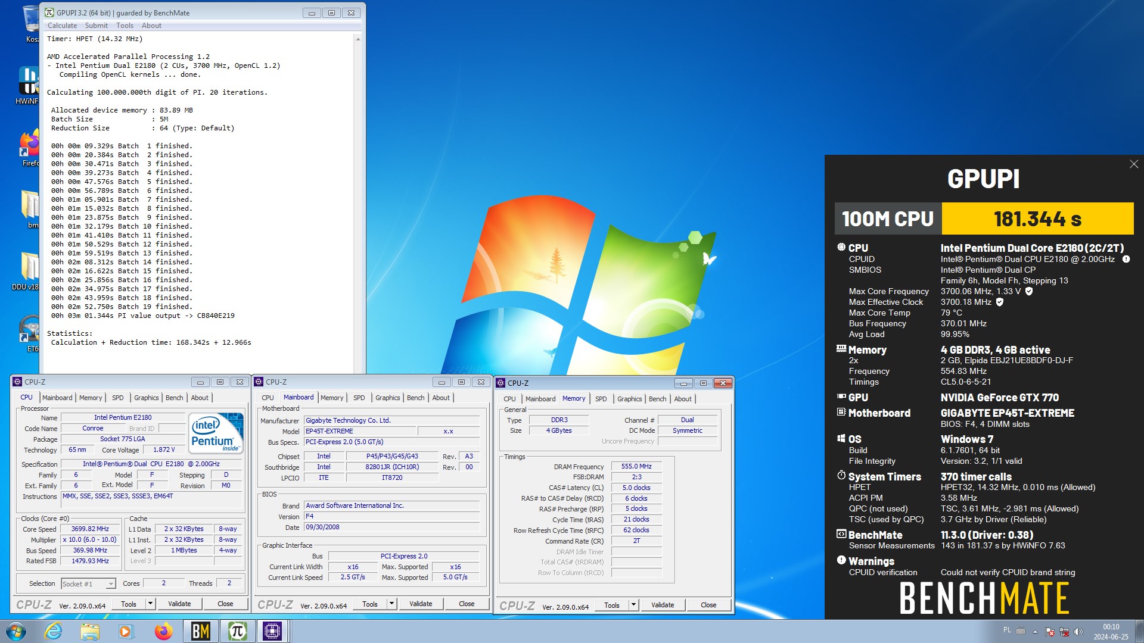
Task: Click the BIOS Date value 09/30/2008
Action: click(391, 527)
